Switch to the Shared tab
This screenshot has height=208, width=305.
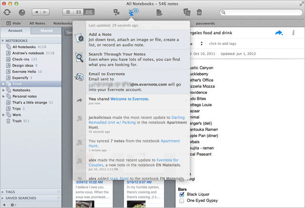[46, 30]
